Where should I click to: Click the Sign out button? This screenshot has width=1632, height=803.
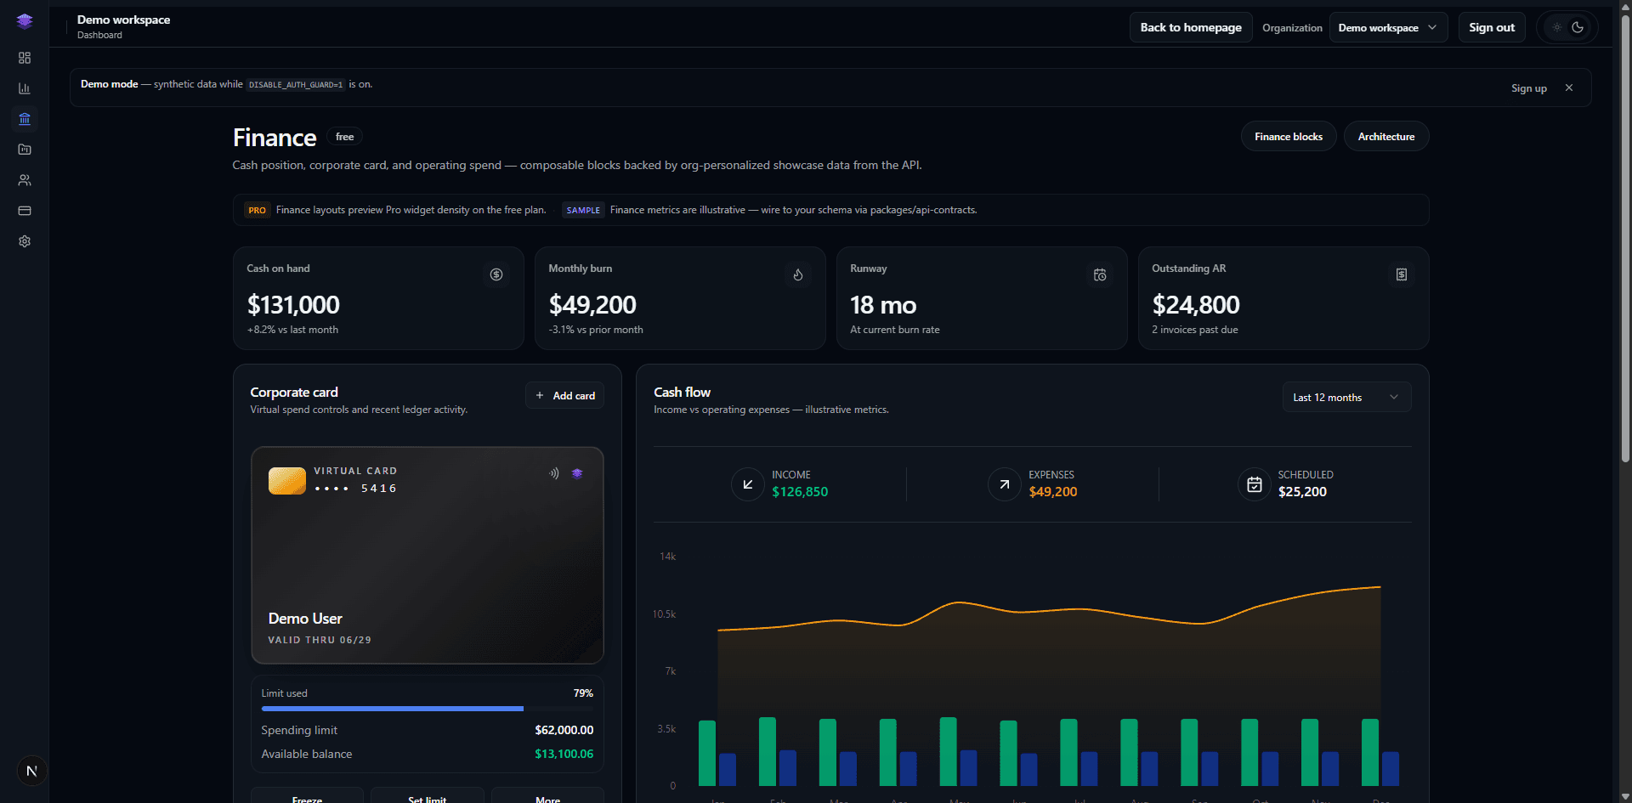(x=1492, y=27)
